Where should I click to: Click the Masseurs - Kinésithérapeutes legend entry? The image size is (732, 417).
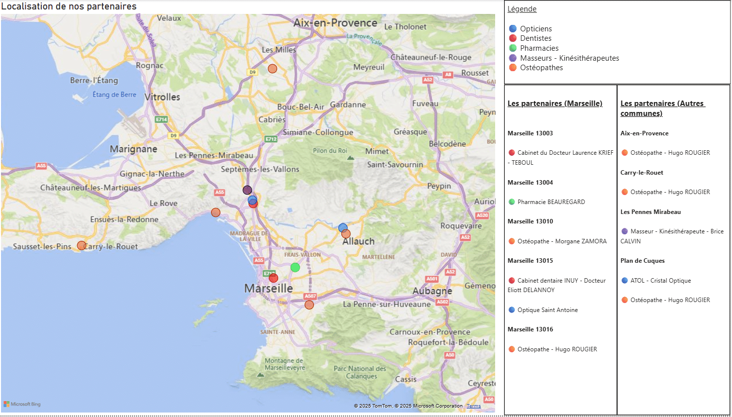click(569, 58)
